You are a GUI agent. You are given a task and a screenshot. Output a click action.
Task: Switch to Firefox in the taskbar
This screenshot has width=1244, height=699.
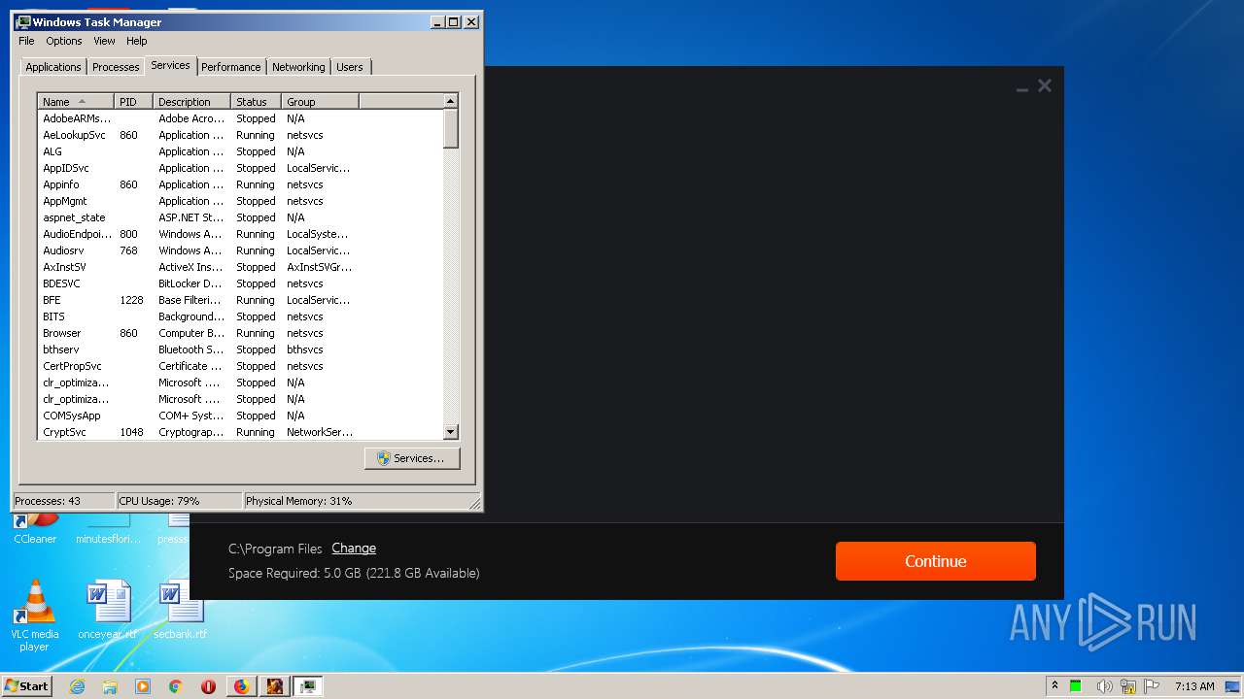click(x=241, y=686)
